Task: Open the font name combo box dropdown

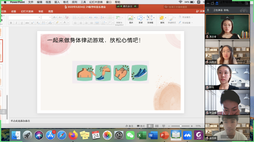Action: pos(39,17)
